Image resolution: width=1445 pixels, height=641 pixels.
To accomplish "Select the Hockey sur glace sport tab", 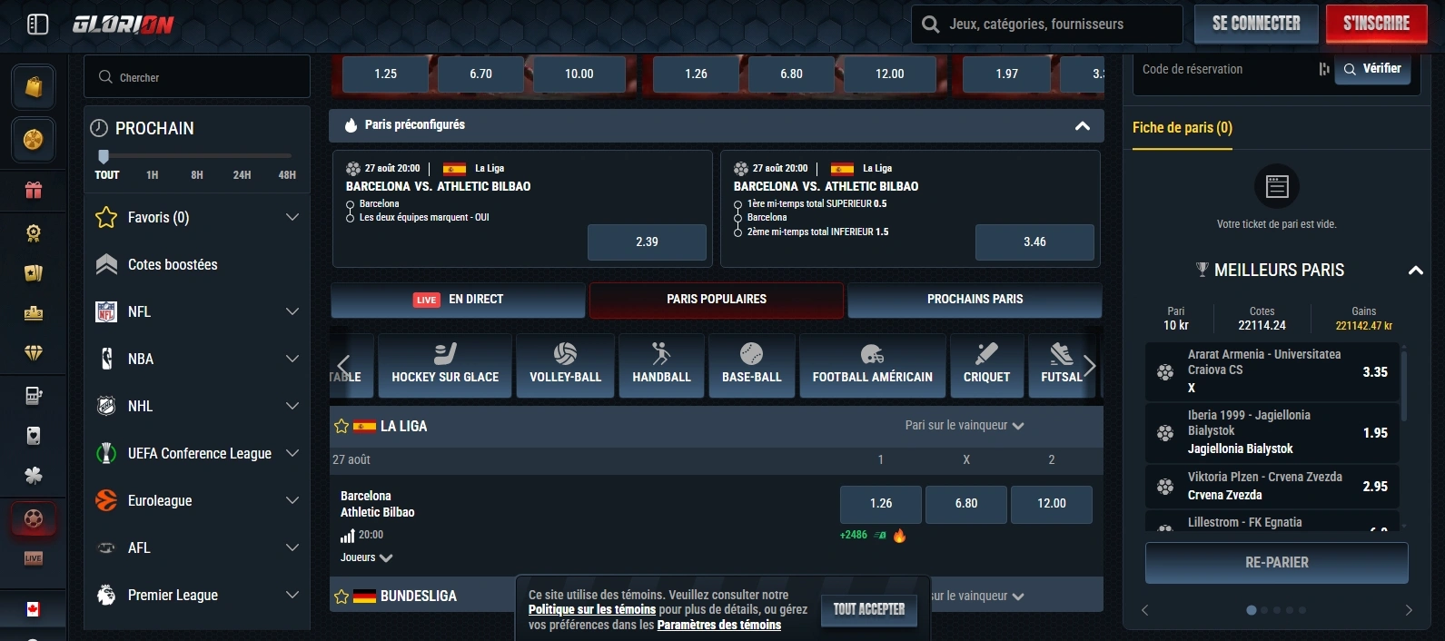I will [x=445, y=366].
